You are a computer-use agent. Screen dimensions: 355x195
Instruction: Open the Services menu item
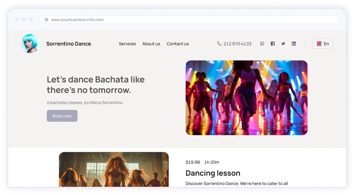click(127, 44)
